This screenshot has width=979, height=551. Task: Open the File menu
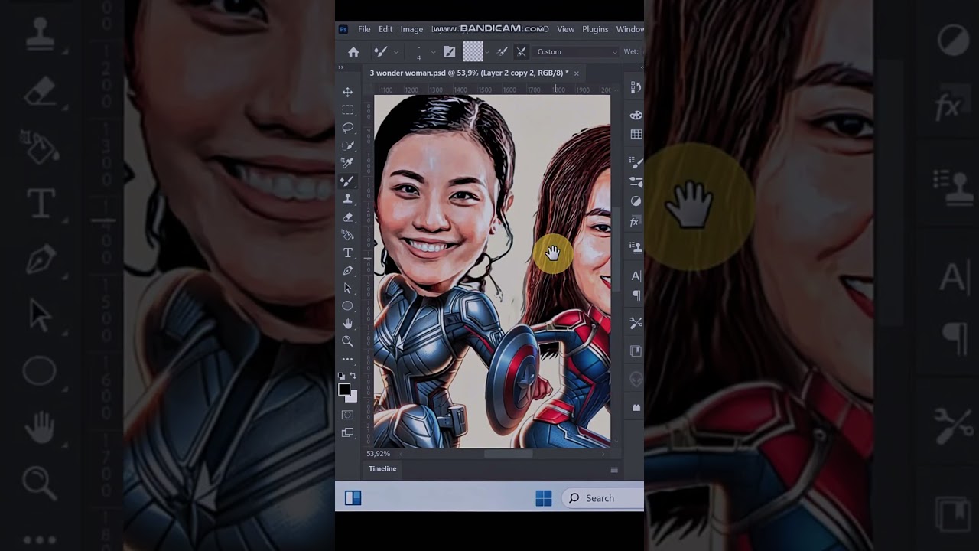pyautogui.click(x=364, y=29)
